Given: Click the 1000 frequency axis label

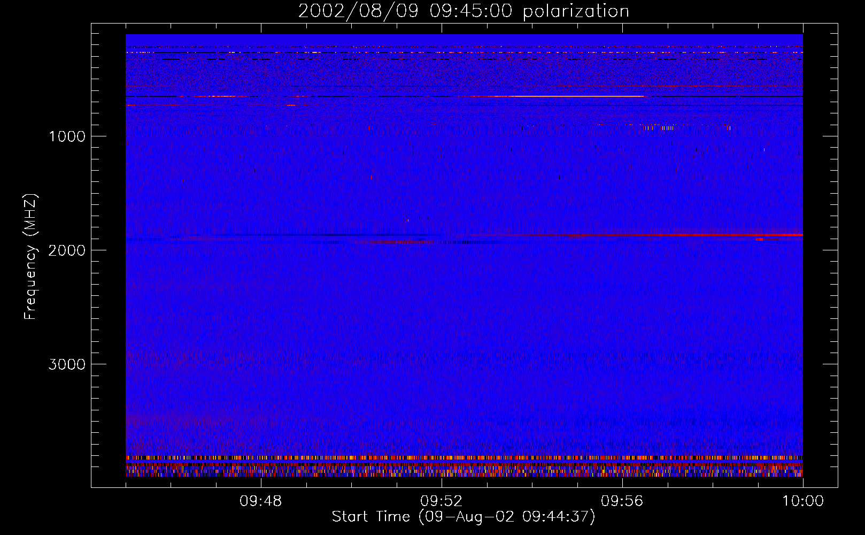Looking at the screenshot, I should pos(67,136).
